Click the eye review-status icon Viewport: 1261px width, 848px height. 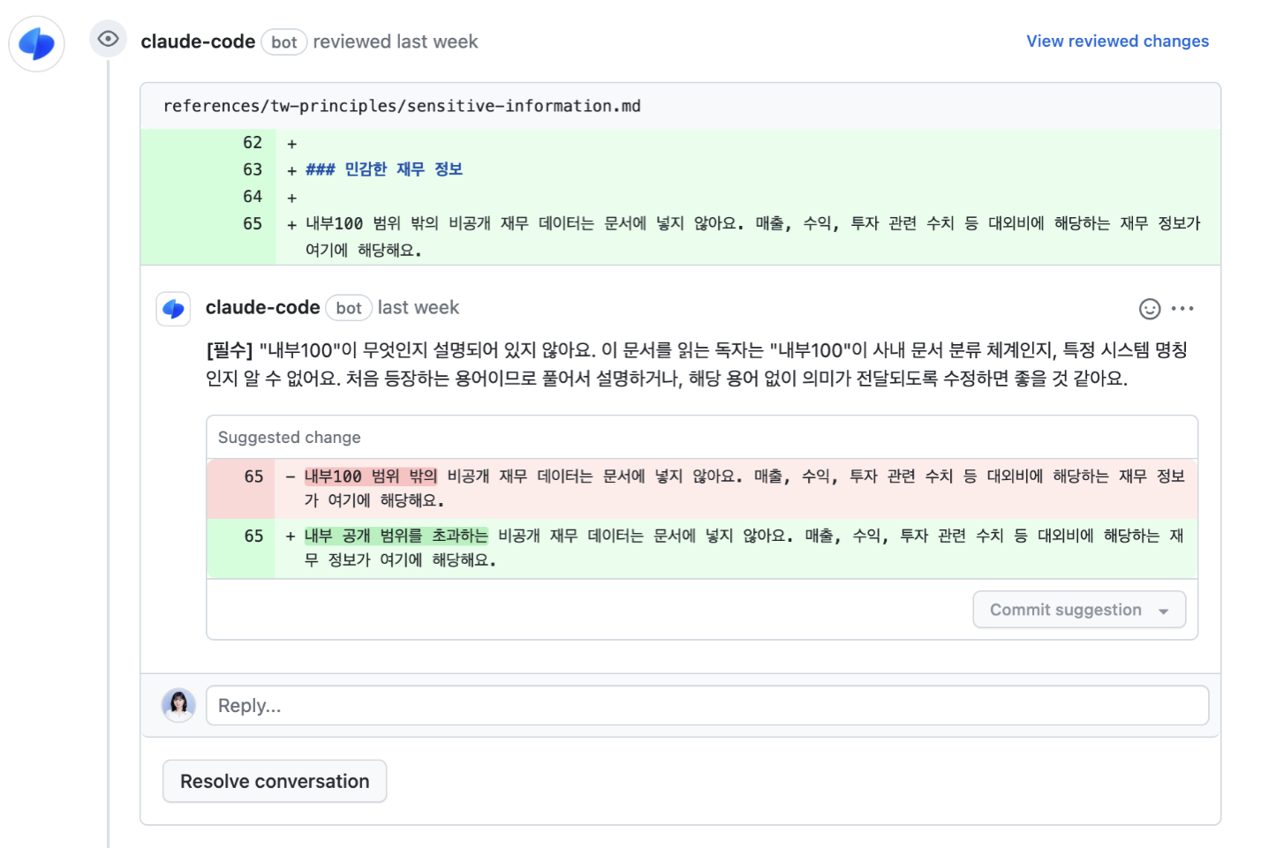[108, 39]
